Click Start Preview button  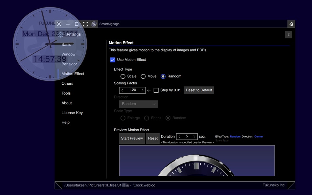tap(132, 139)
